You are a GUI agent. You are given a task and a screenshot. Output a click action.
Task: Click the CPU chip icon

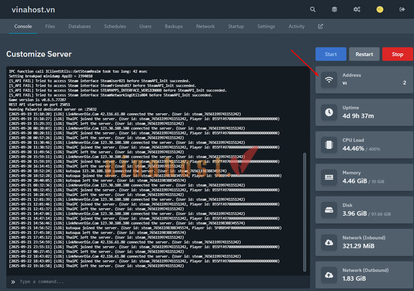pos(329,144)
